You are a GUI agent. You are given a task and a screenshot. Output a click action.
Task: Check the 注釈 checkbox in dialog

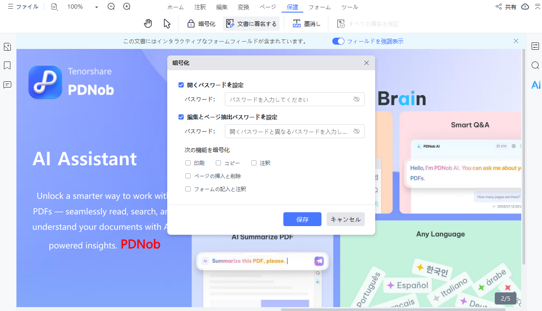pyautogui.click(x=254, y=163)
